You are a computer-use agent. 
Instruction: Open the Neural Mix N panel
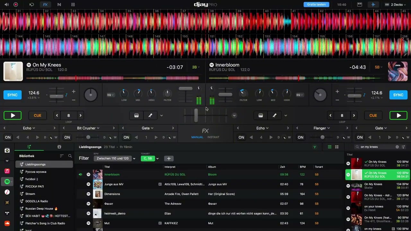click(x=59, y=4)
